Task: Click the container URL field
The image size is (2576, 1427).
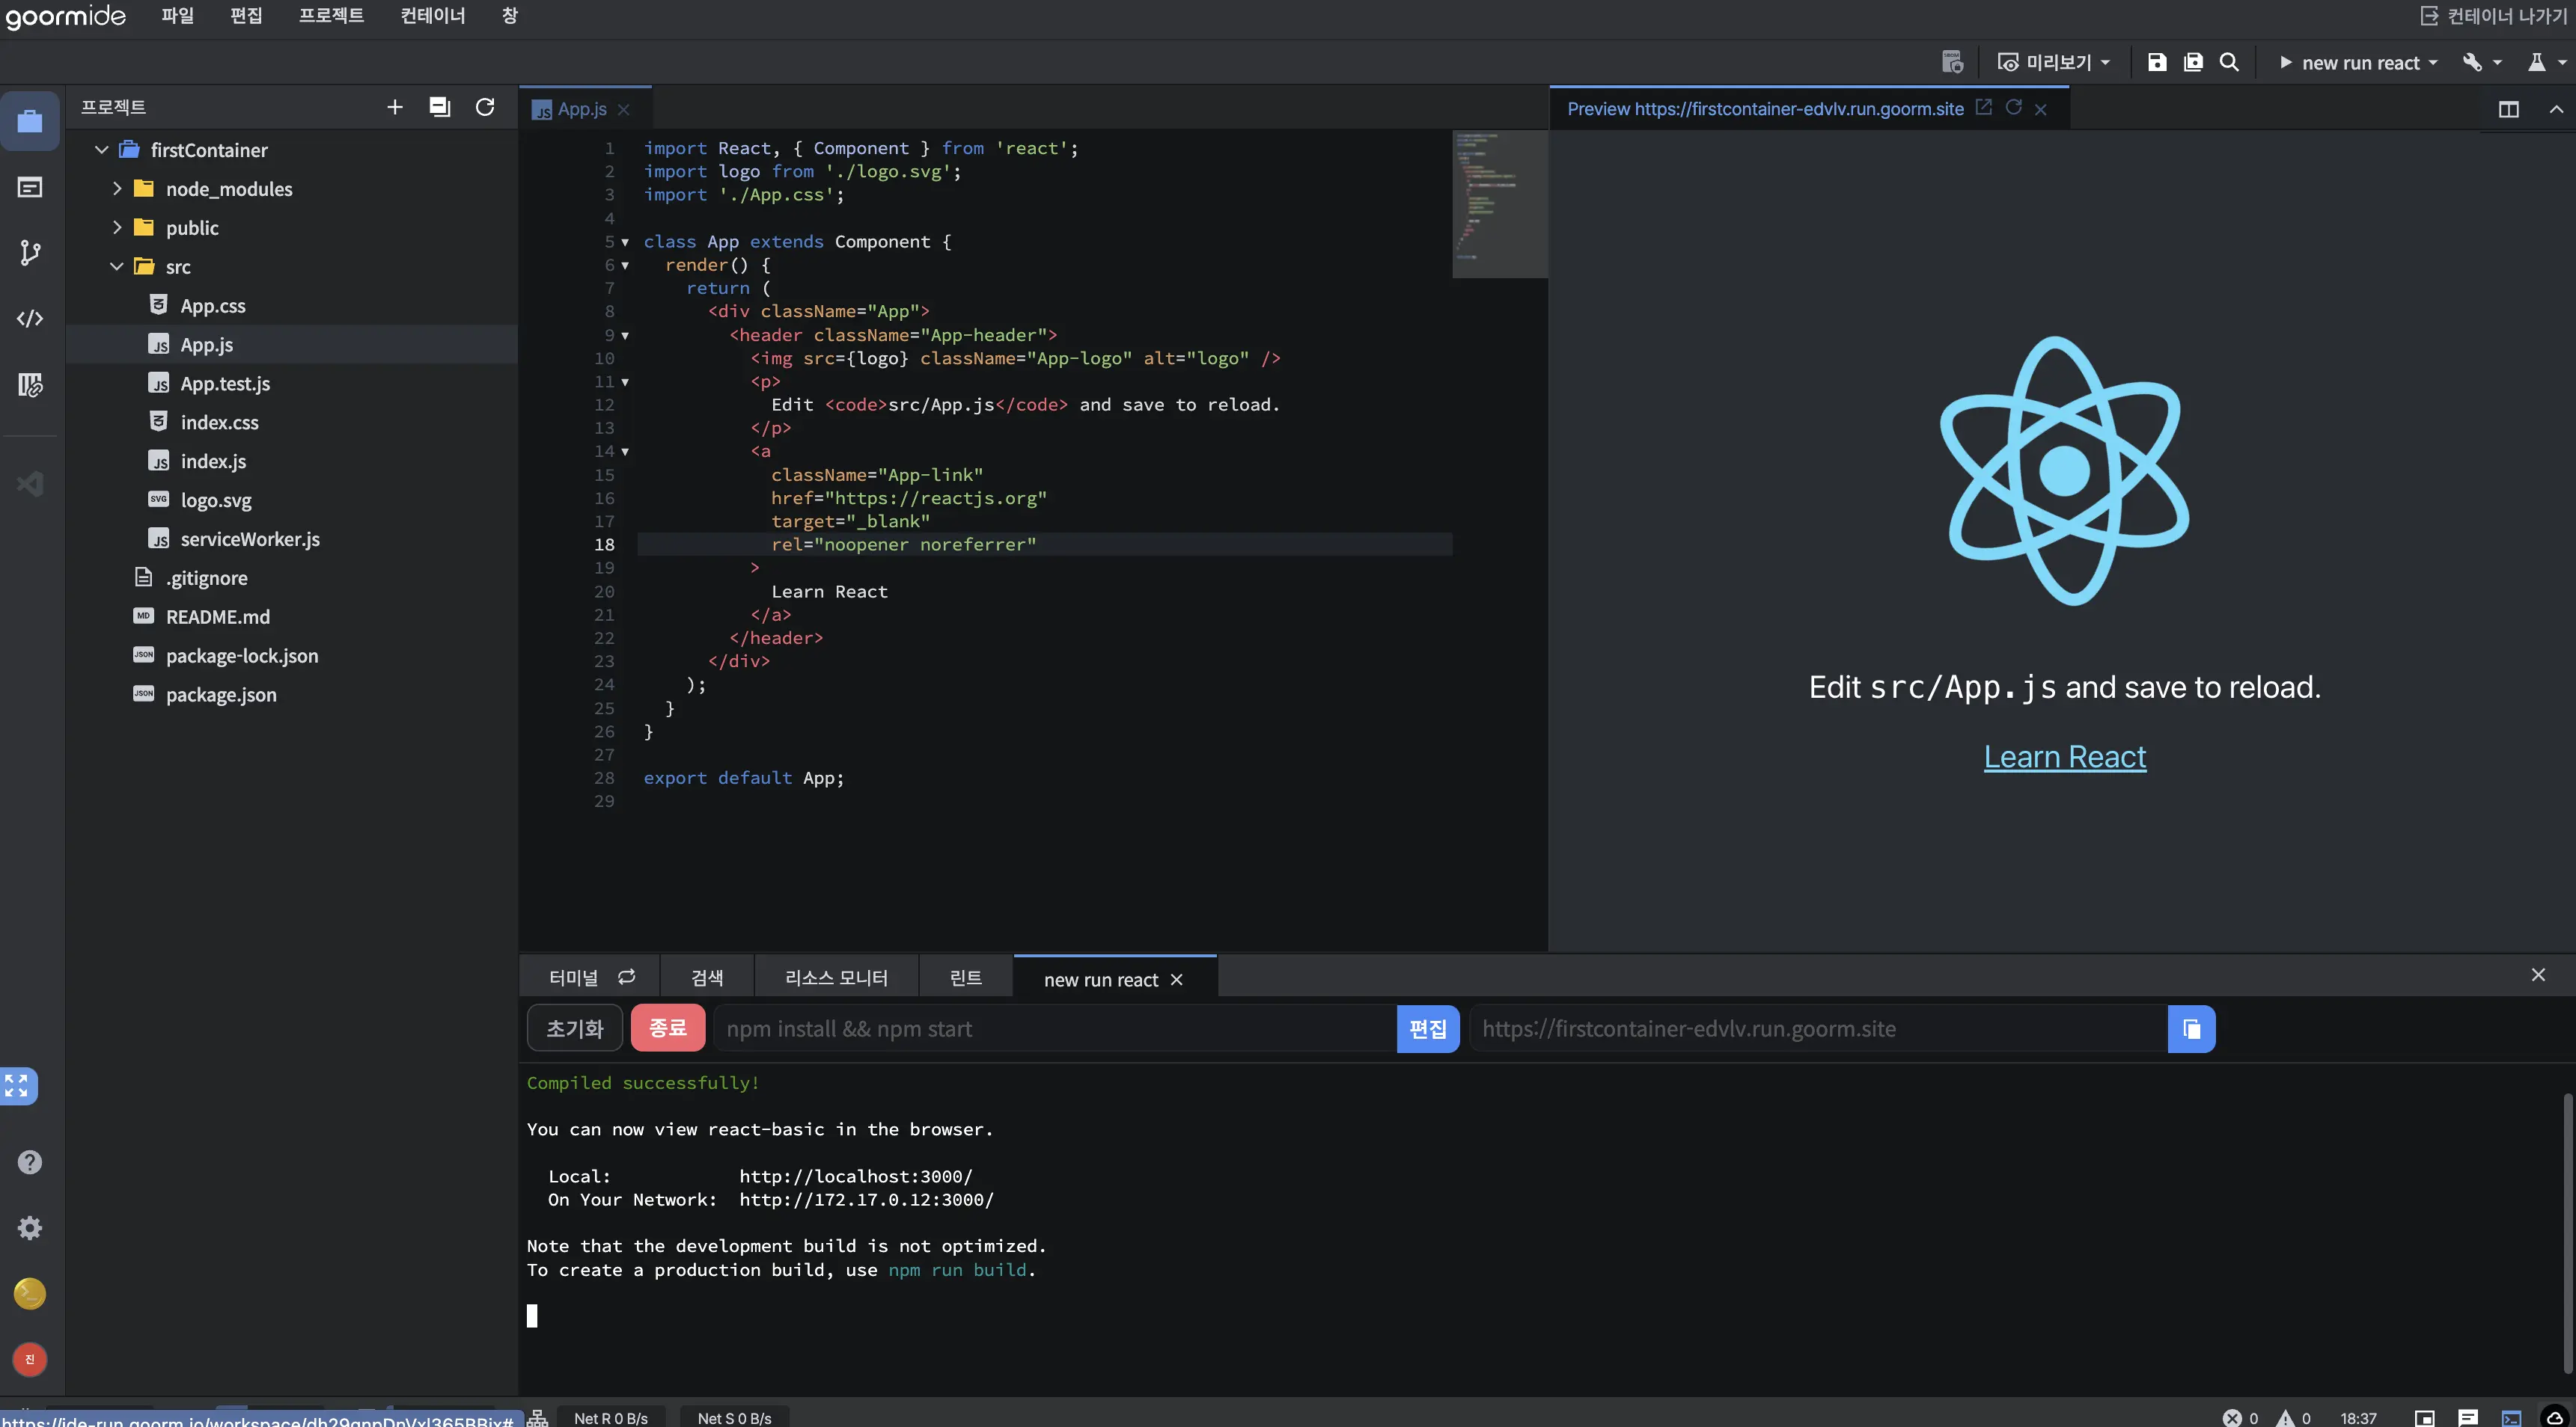Action: click(1819, 1028)
